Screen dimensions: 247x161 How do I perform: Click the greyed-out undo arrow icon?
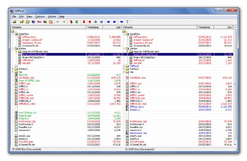[x=58, y=22]
